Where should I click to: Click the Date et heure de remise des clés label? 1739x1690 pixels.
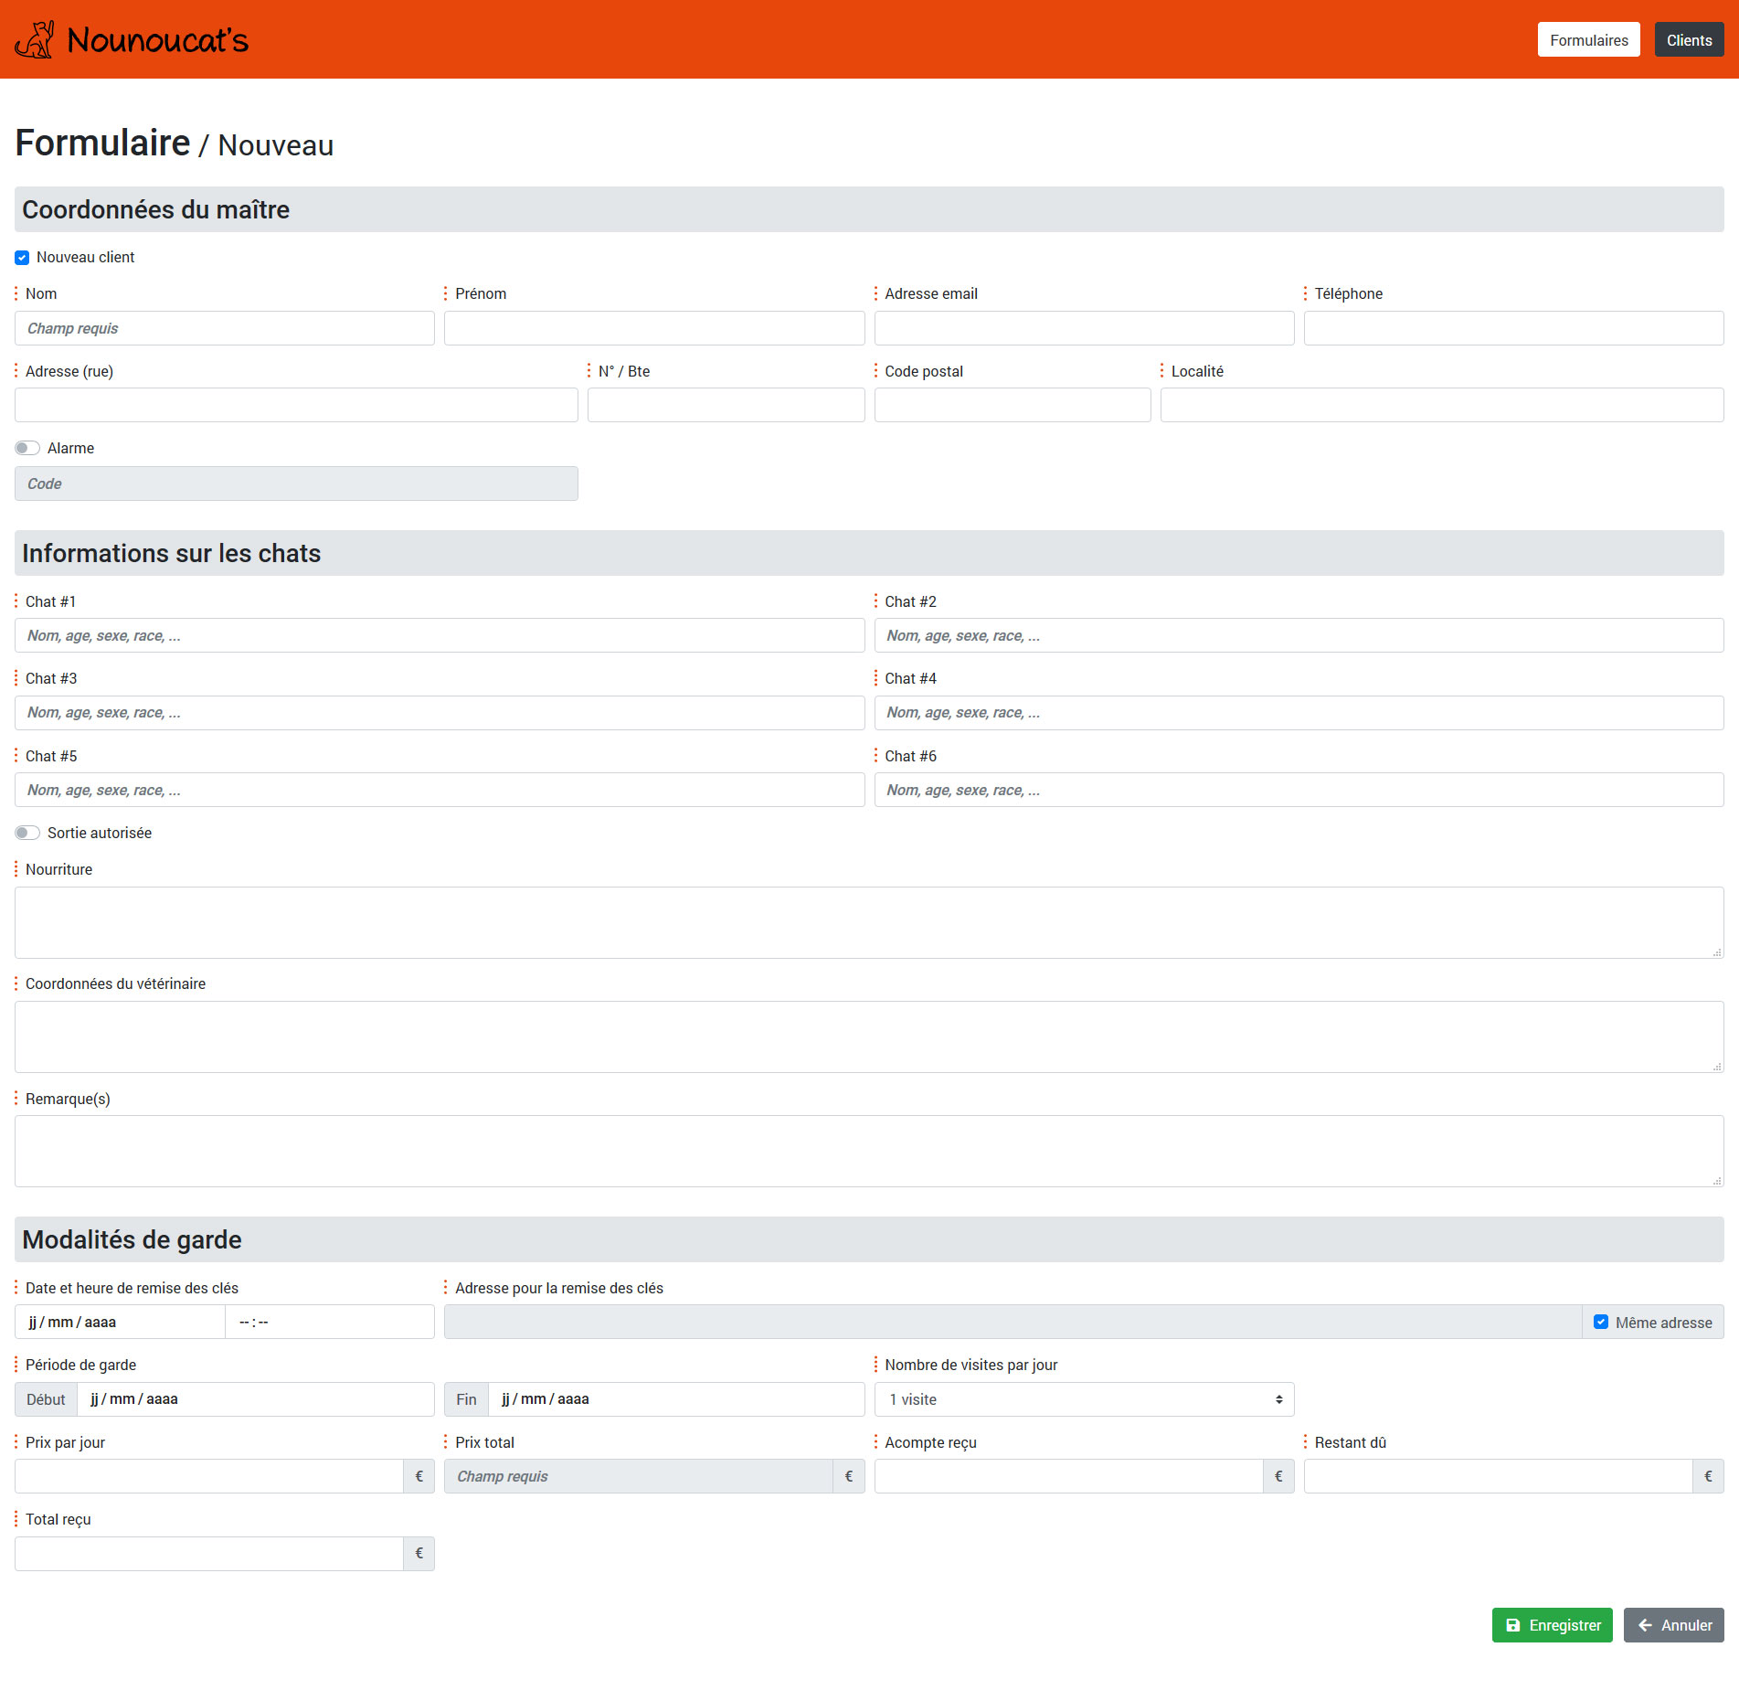tap(132, 1288)
